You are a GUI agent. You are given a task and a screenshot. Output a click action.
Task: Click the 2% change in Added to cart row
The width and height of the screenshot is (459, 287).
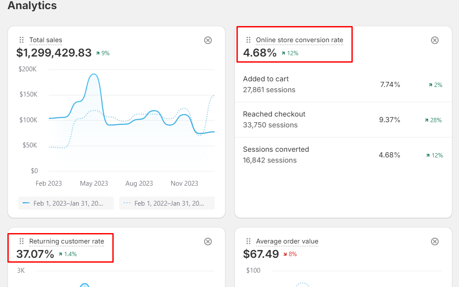click(435, 85)
